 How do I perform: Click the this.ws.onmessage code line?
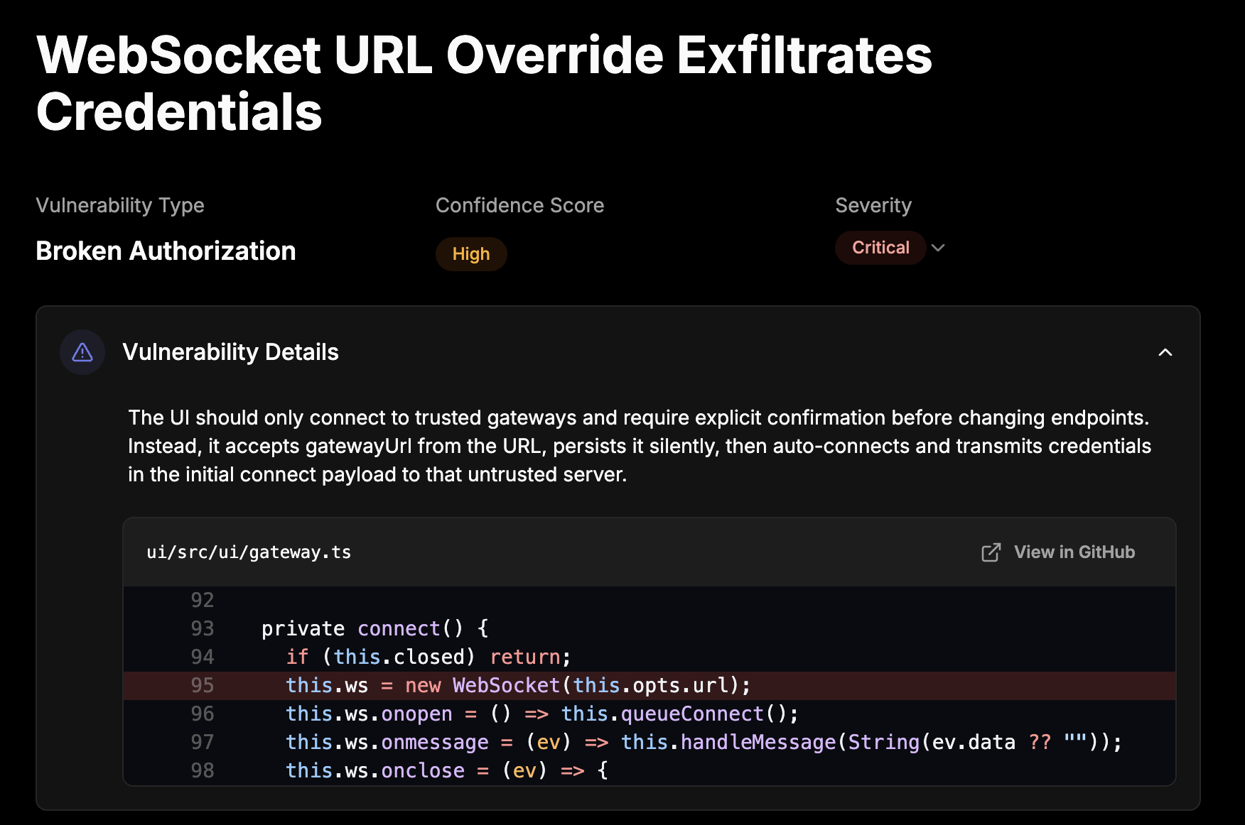(702, 743)
